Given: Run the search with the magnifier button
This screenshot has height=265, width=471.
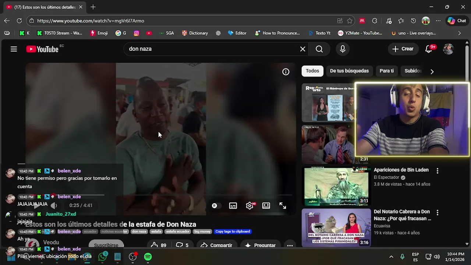Looking at the screenshot, I should coord(319,49).
